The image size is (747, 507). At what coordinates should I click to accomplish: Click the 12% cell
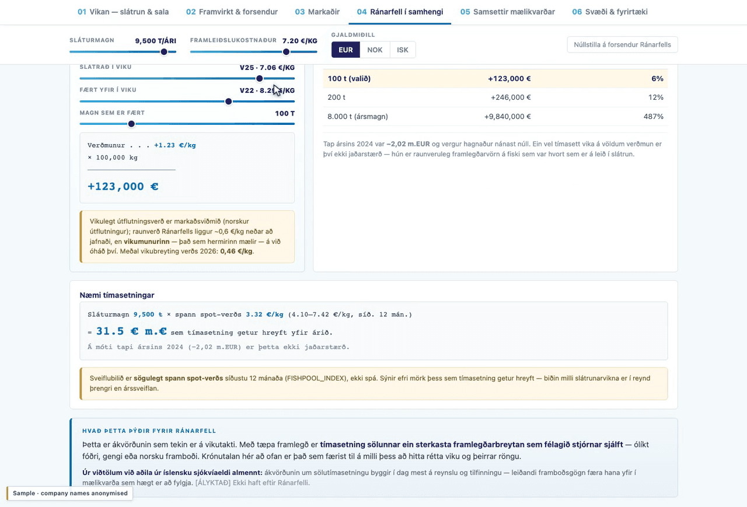pos(656,97)
